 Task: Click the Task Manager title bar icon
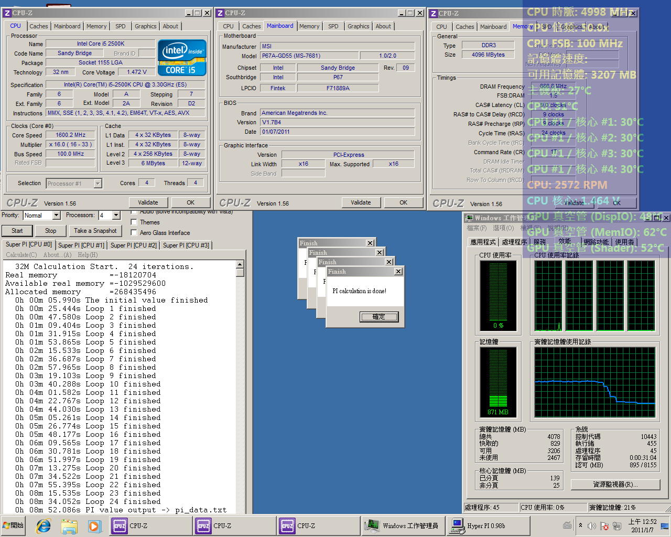(470, 218)
